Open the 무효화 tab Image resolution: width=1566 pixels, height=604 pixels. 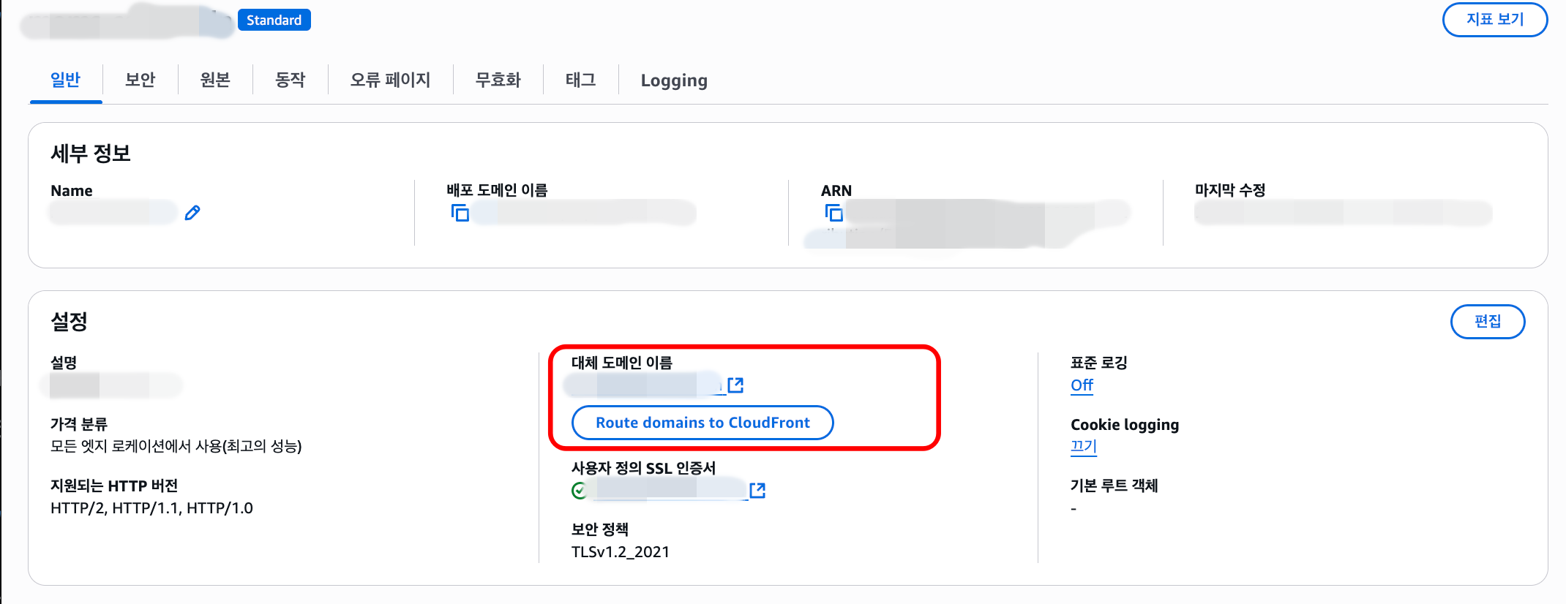(x=498, y=80)
